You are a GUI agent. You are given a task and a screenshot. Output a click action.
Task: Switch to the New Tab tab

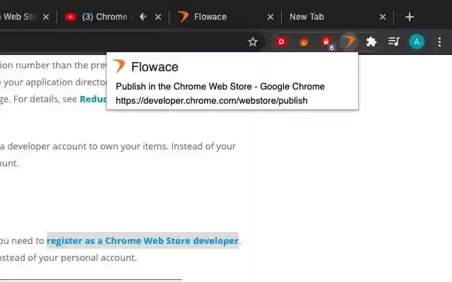pyautogui.click(x=325, y=17)
